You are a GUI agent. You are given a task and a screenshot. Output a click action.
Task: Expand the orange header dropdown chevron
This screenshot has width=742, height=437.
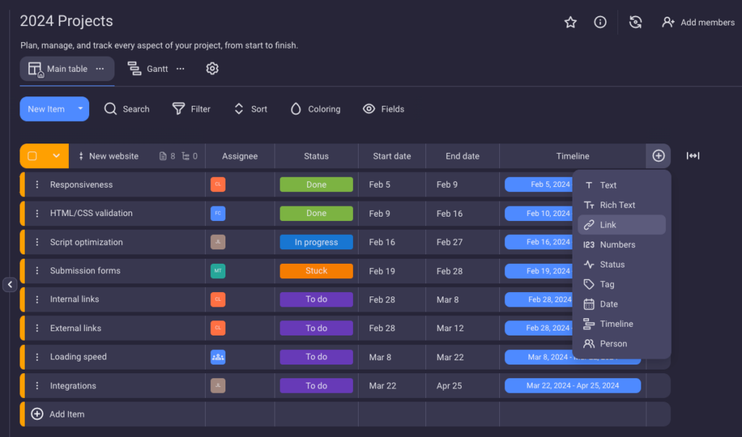click(57, 156)
